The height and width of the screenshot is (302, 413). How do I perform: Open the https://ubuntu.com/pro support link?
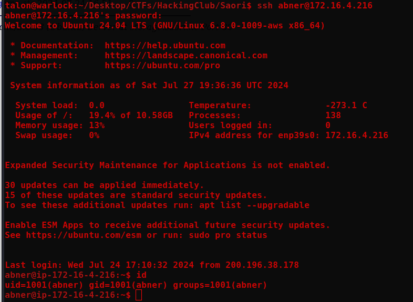click(162, 66)
